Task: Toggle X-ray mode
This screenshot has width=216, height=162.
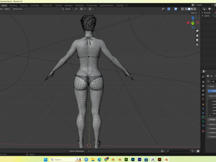Action: click(x=182, y=9)
